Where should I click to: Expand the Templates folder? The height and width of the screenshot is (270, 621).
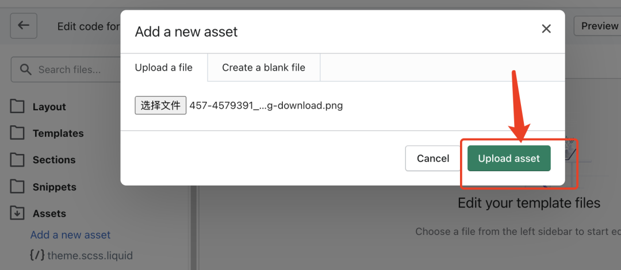point(58,133)
